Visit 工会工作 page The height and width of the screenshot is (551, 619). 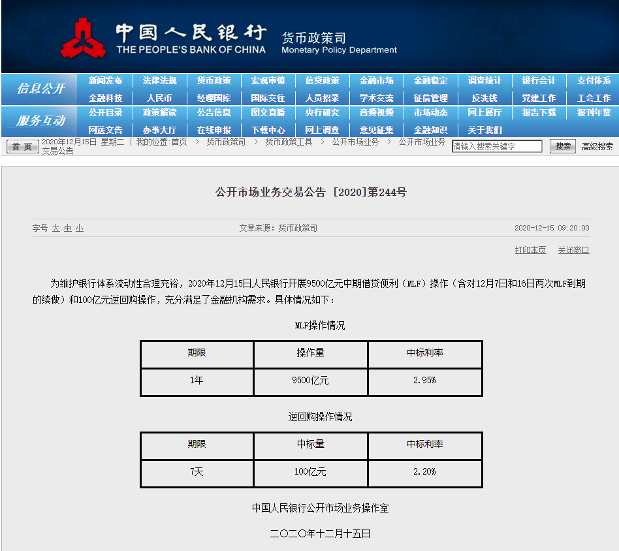[x=594, y=98]
